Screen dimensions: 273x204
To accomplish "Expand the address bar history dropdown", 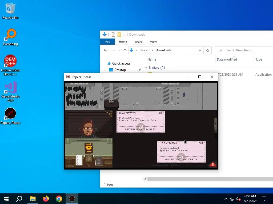I will 199,50.
